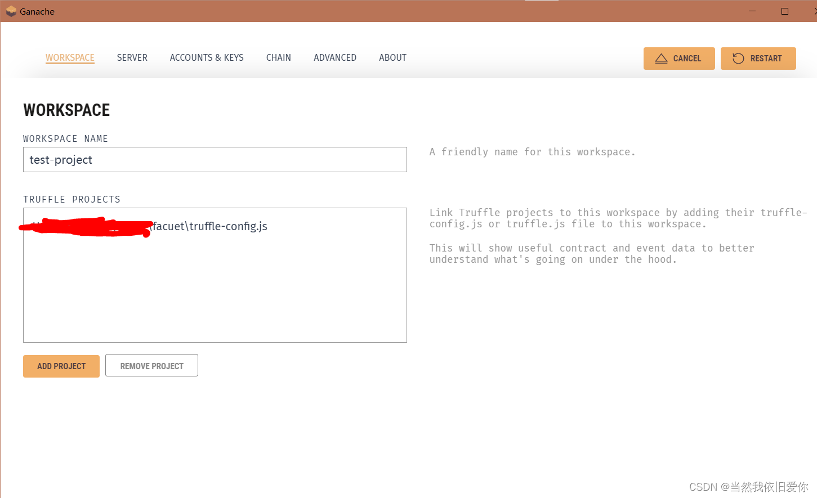Image resolution: width=817 pixels, height=498 pixels.
Task: Click the Remove Project button
Action: point(151,365)
